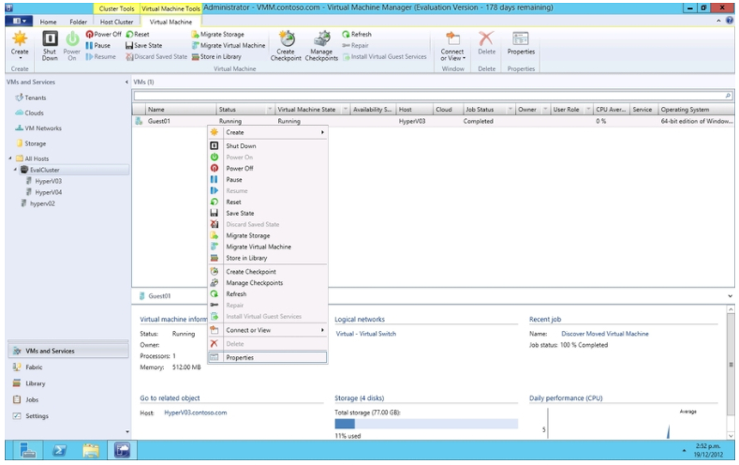Choose Save State from the context menu
This screenshot has height=465, width=739.
268,213
